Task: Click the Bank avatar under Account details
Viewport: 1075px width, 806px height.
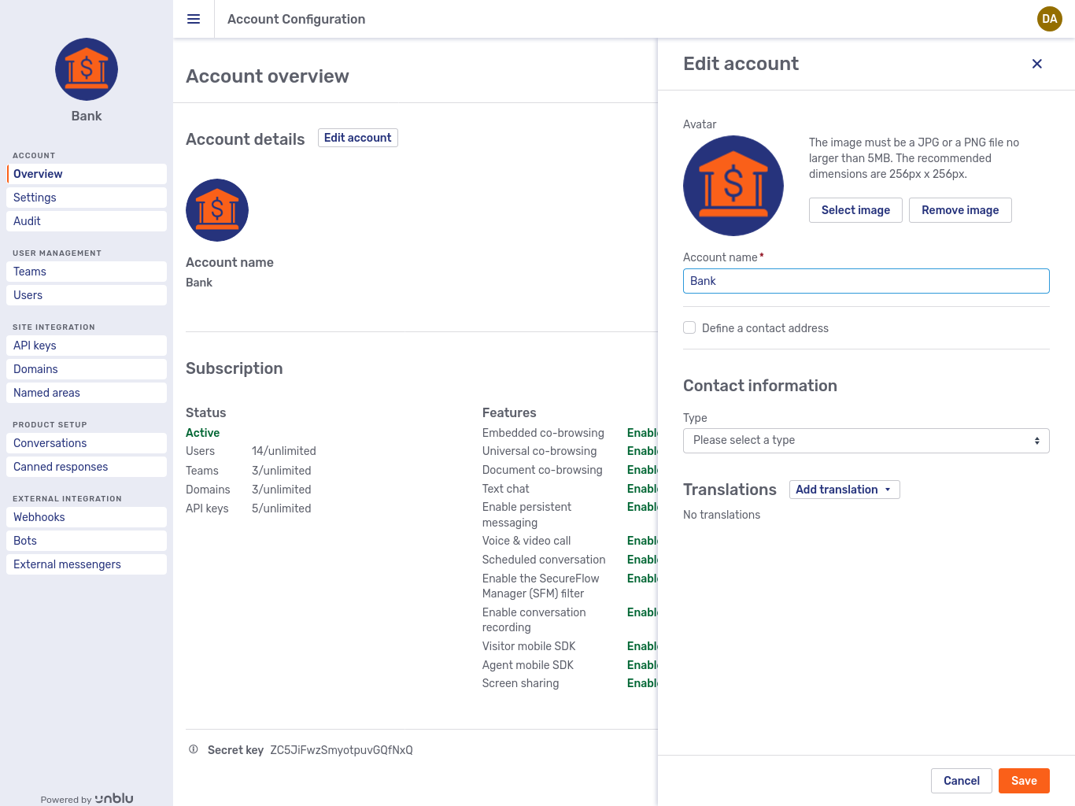Action: click(217, 210)
